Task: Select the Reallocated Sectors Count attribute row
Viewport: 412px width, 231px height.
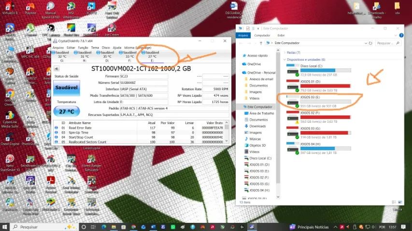Action: 139,142
